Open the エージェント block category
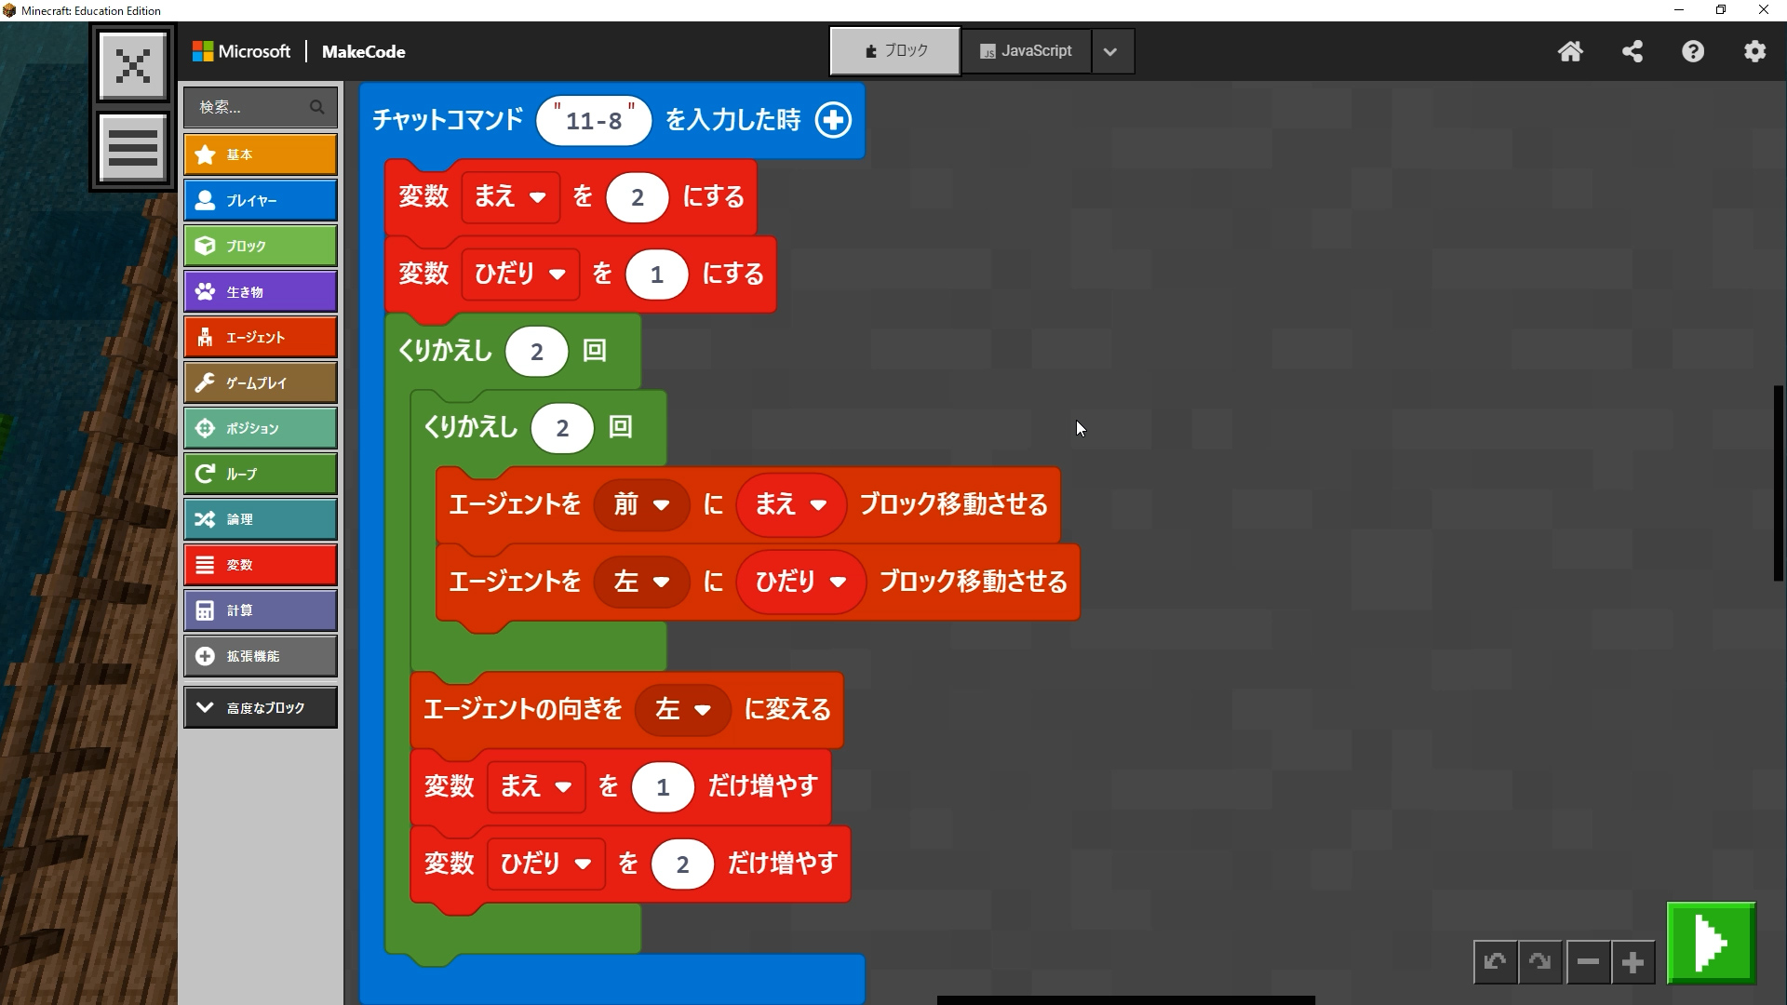1787x1005 pixels. (x=260, y=337)
